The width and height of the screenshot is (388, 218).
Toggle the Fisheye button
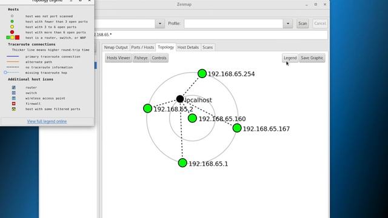(x=141, y=58)
